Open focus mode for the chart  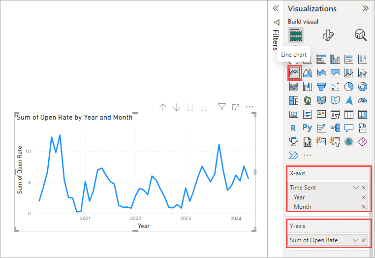pyautogui.click(x=236, y=107)
